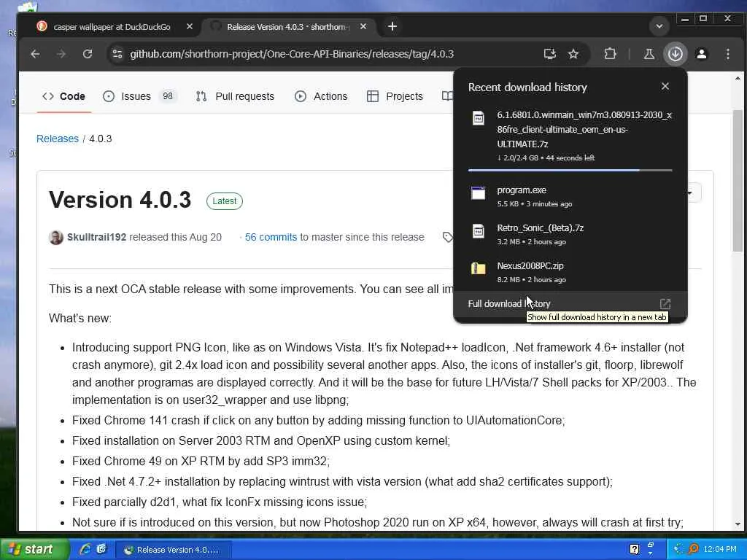
Task: Click the program.exe file icon
Action: tap(479, 192)
